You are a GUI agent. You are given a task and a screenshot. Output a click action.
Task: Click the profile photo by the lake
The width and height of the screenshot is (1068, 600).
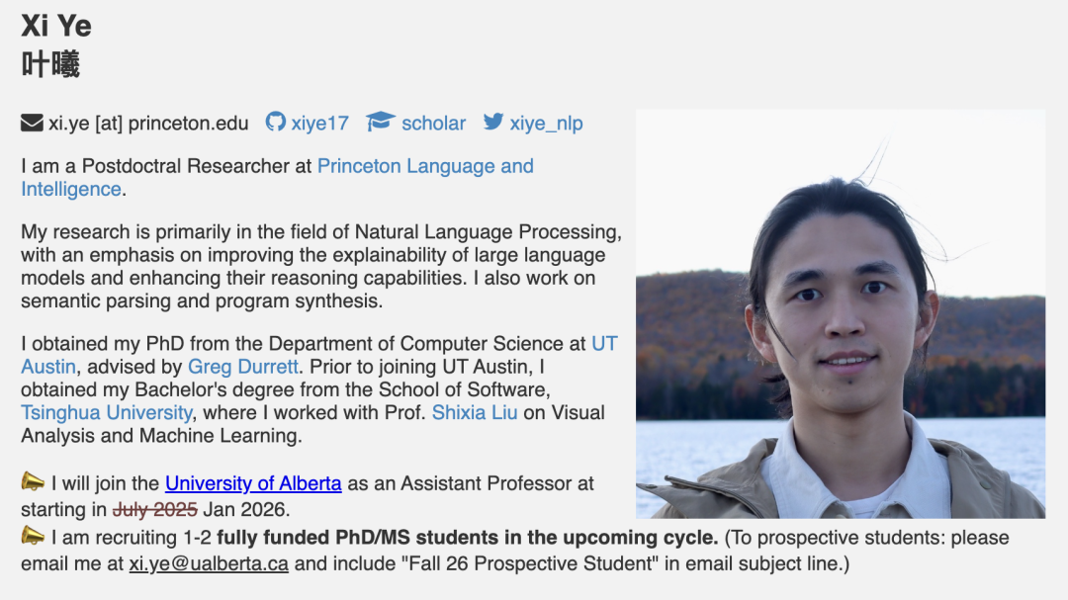click(840, 313)
